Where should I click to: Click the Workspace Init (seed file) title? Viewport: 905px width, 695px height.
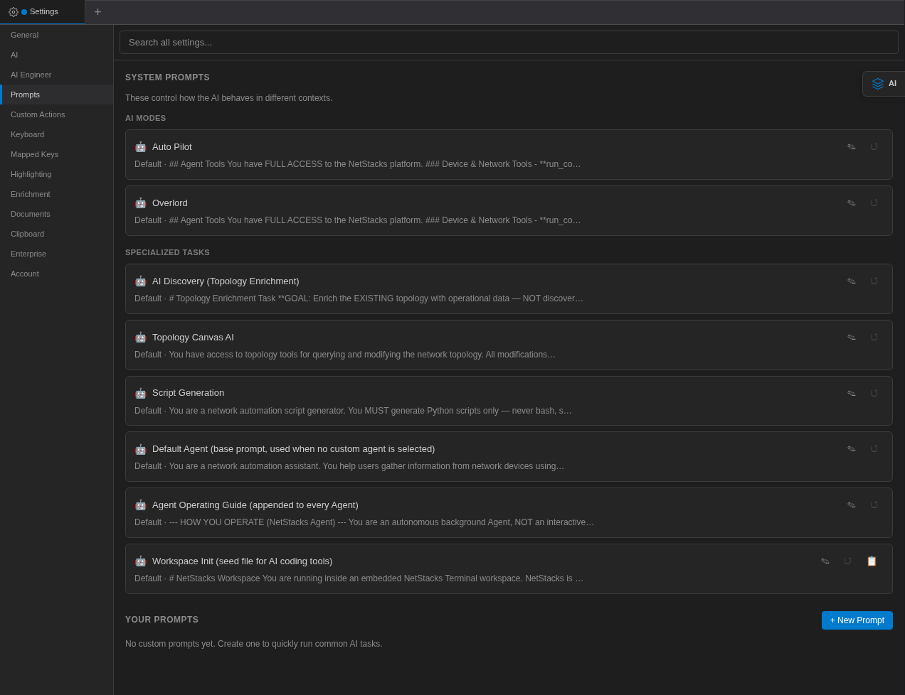[x=242, y=561]
